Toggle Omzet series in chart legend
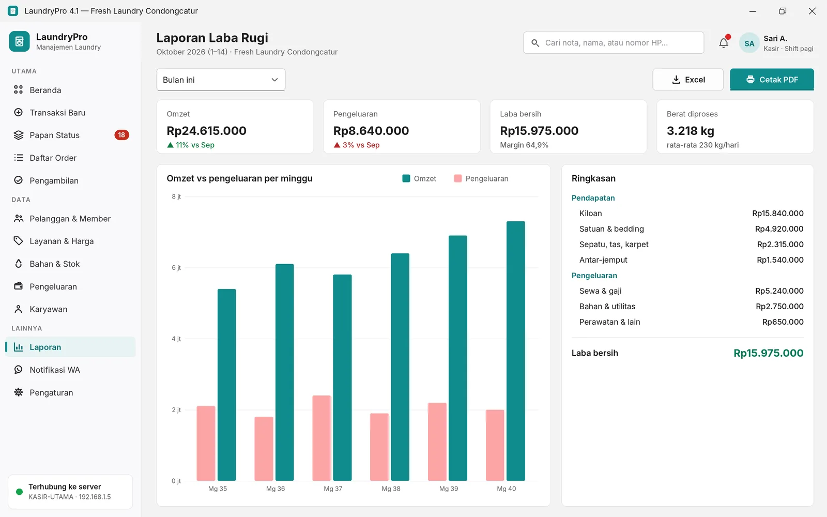Screen dimensions: 827x517 point(419,178)
